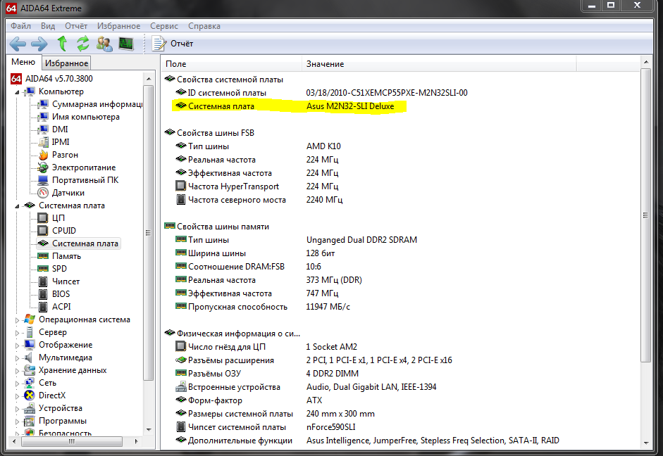663x456 pixels.
Task: Click the green Parent level up-arrow icon
Action: pyautogui.click(x=62, y=44)
